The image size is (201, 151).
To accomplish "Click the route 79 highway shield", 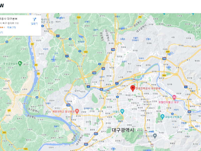I will point(140,17).
